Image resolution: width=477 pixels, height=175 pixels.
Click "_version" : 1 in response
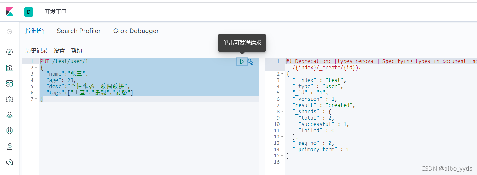point(315,99)
